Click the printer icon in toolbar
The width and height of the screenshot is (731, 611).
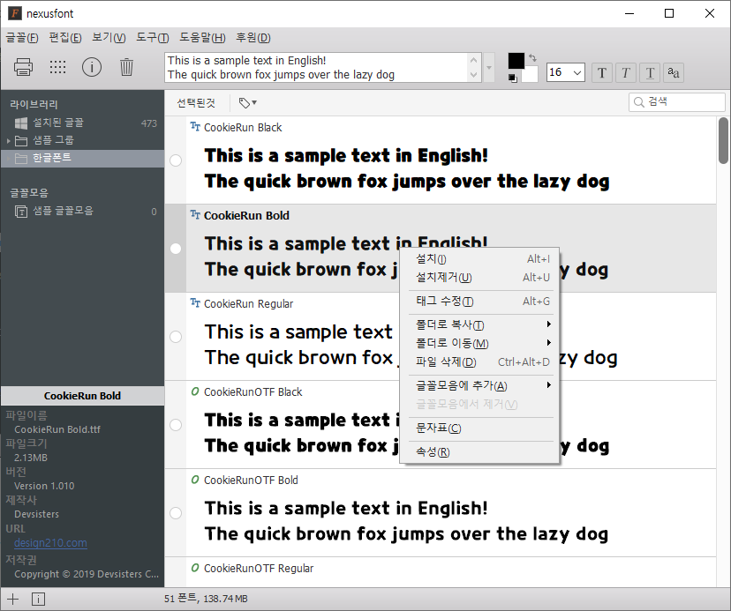23,67
